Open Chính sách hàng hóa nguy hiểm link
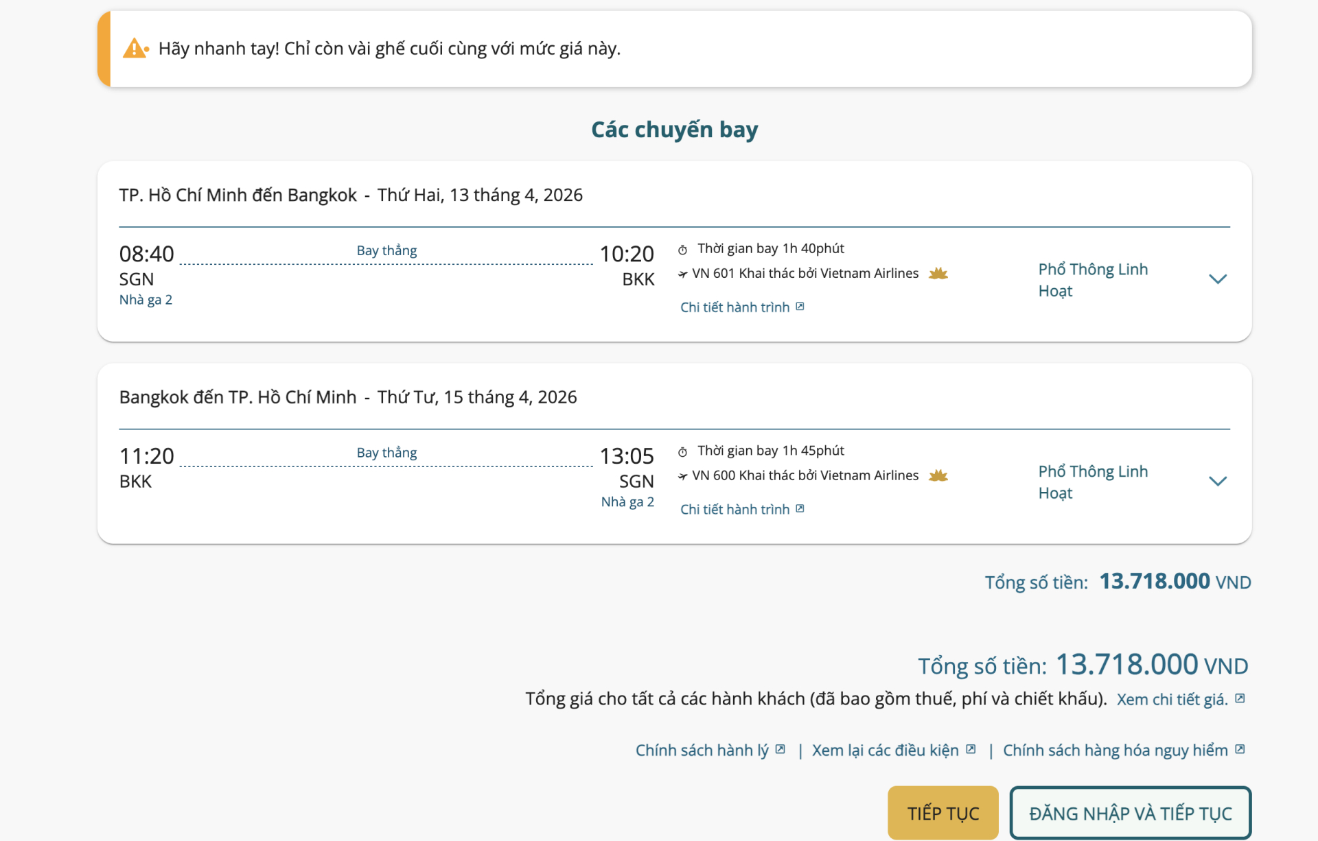Viewport: 1318px width, 841px height. coord(1115,750)
